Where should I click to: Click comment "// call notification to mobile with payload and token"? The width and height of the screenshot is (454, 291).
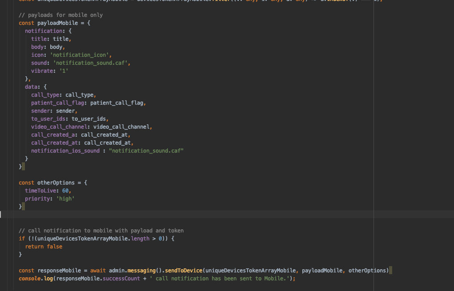[101, 231]
